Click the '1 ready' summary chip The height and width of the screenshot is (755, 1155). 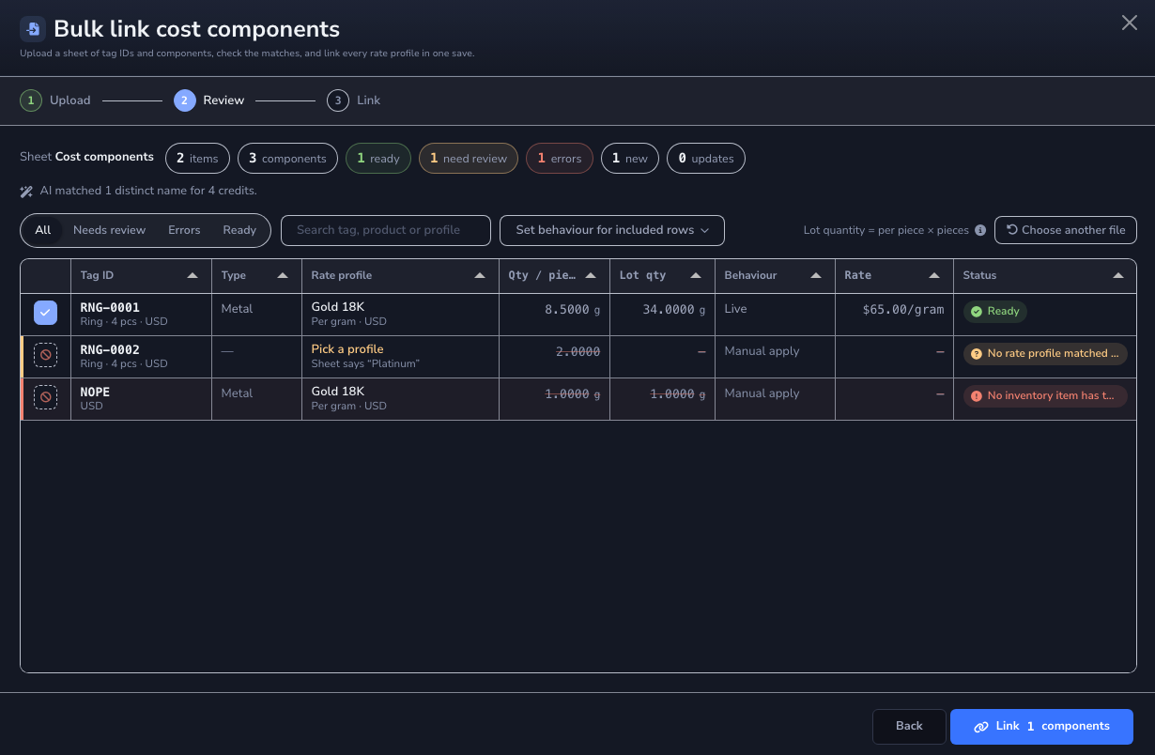coord(378,159)
